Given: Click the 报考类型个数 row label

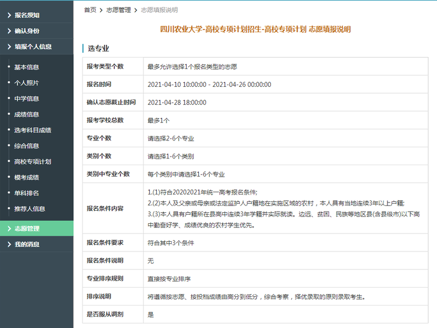Looking at the screenshot, I should click(105, 67).
